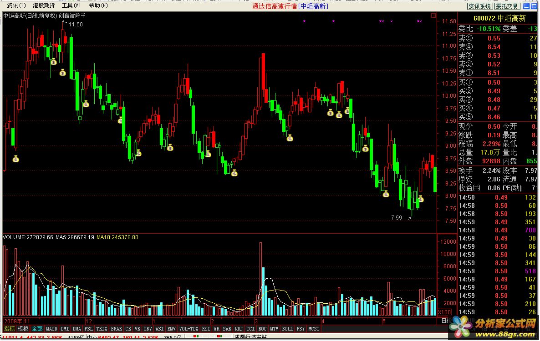540x341 pixels.
Task: Click the 资讯系统 button
Action: tap(480, 6)
